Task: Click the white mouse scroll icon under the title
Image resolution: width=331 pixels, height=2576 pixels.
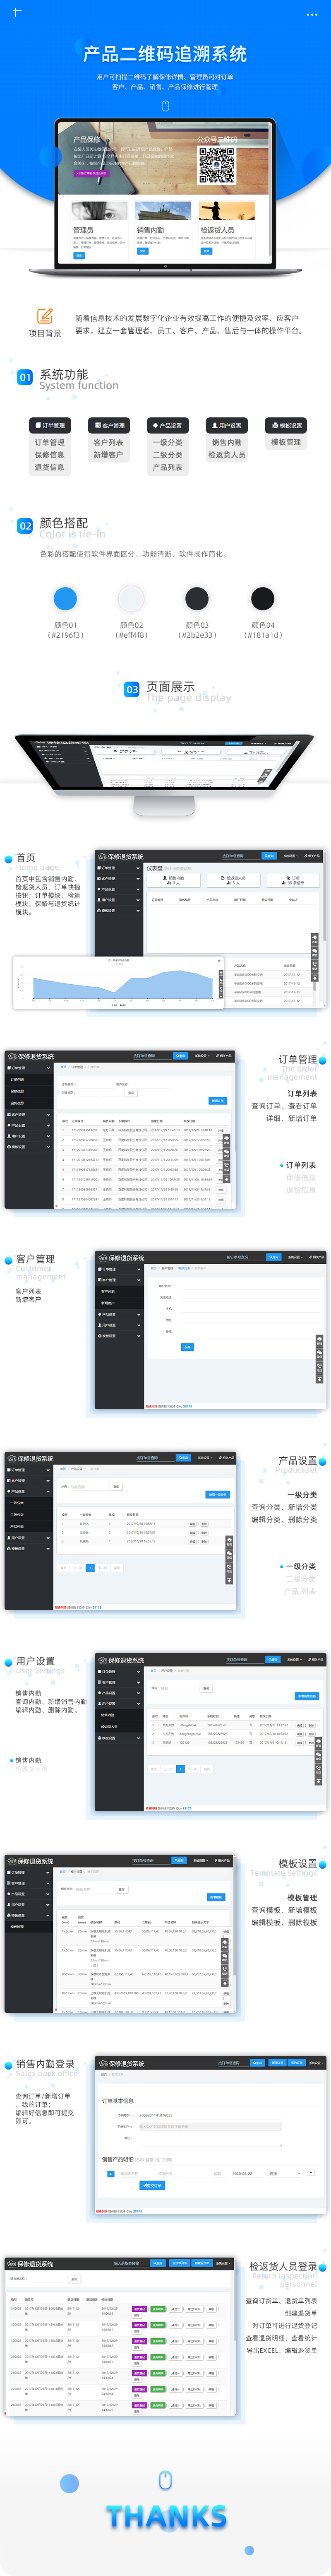Action: (x=165, y=105)
